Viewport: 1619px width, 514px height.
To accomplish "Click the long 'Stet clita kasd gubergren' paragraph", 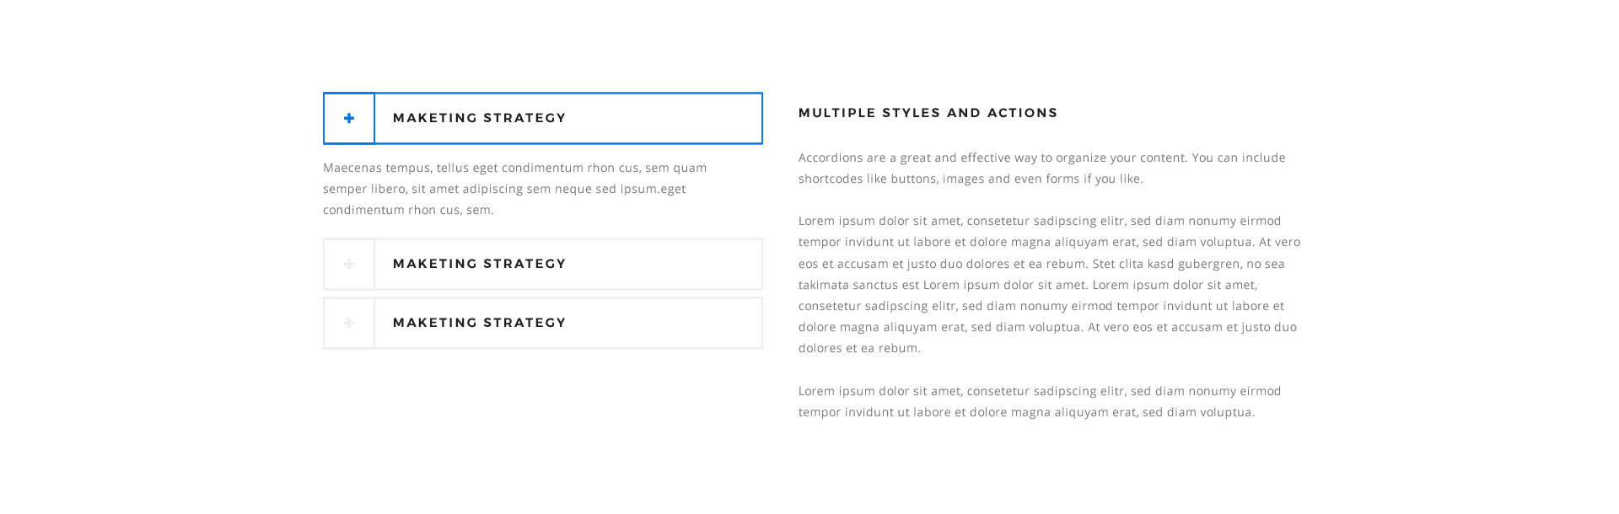I will click(x=1050, y=284).
